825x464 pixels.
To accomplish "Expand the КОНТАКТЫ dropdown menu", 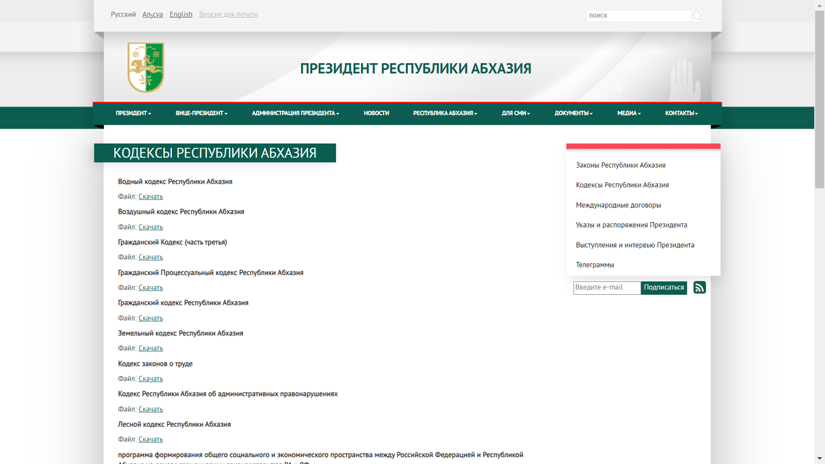I will point(681,113).
